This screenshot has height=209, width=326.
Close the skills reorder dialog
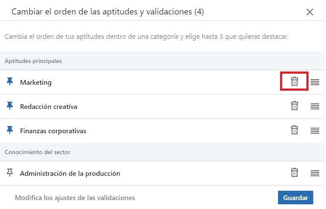(310, 12)
